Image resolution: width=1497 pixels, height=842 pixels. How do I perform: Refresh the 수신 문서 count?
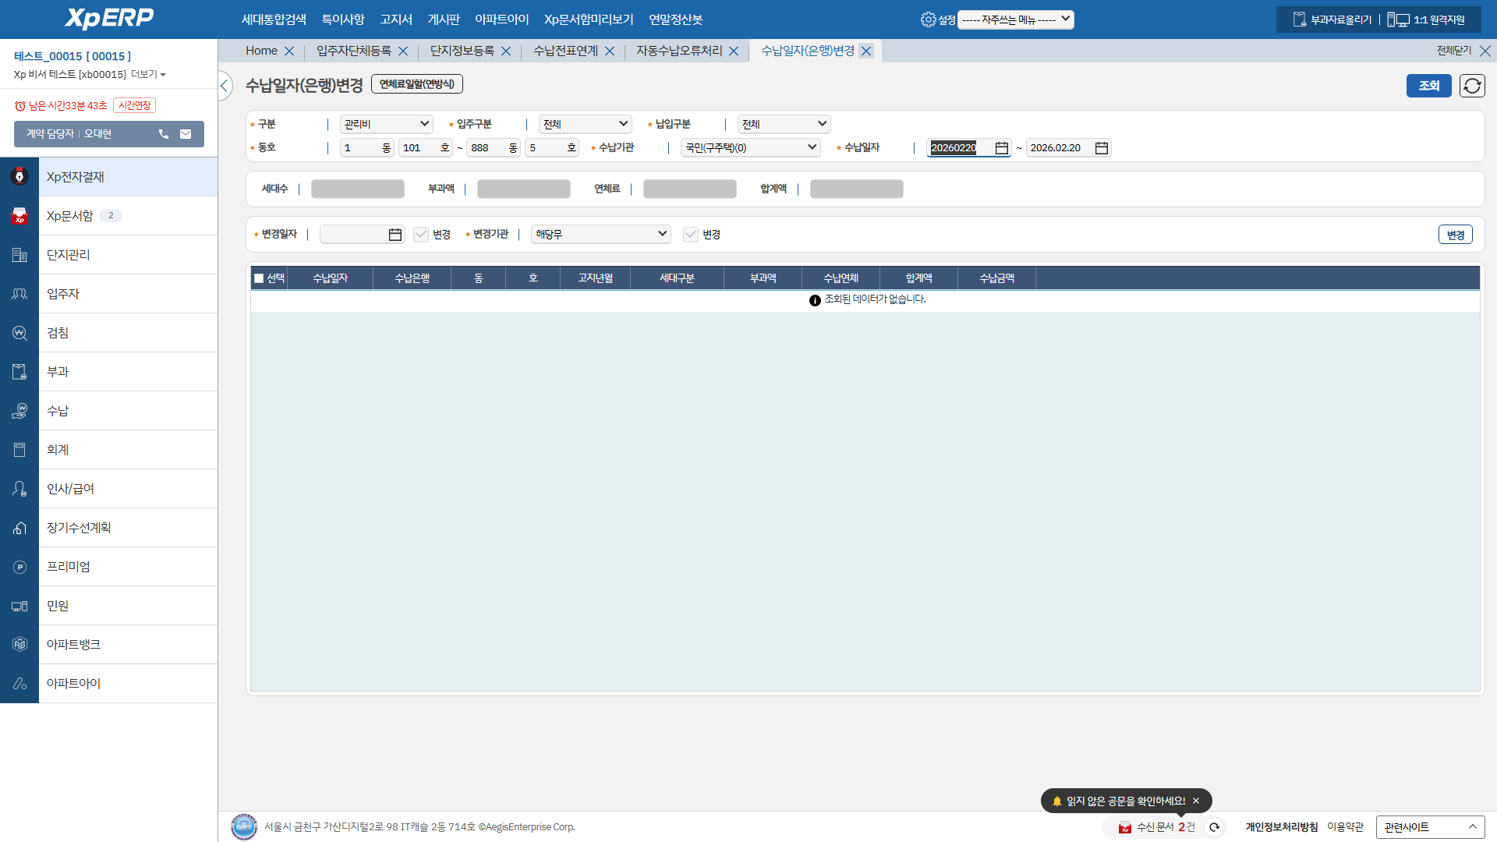pos(1214,827)
